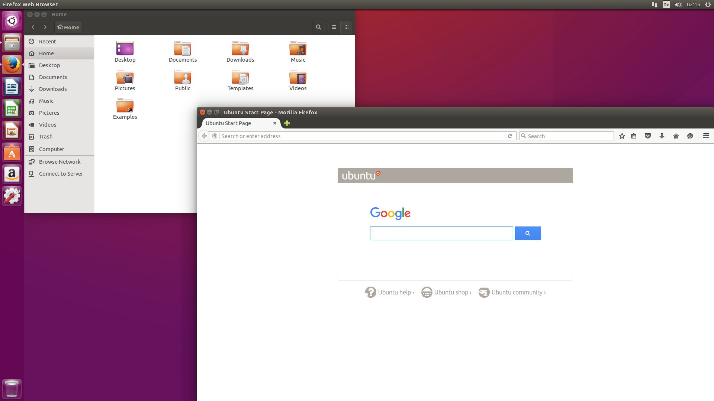
Task: Open the Ubuntu community link
Action: pos(512,292)
